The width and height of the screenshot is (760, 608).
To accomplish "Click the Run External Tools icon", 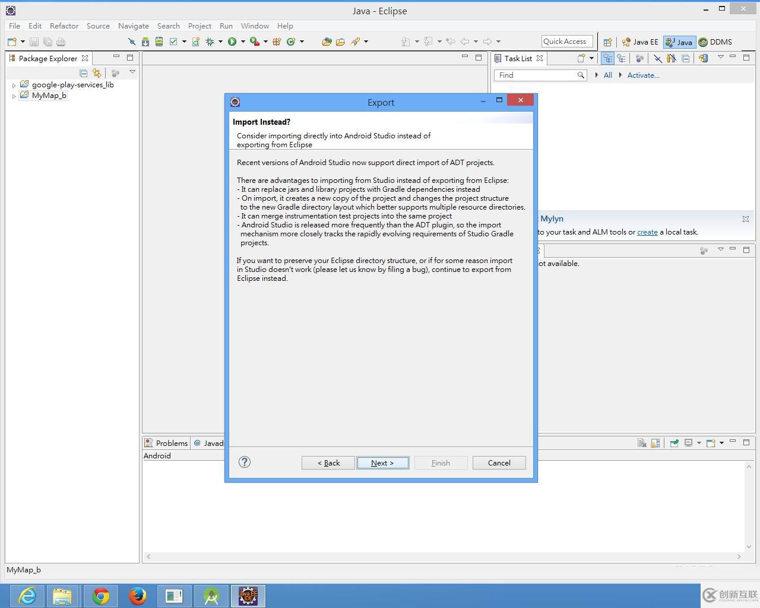I will 255,42.
